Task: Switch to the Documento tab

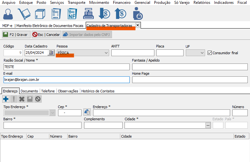Action: 29,91
